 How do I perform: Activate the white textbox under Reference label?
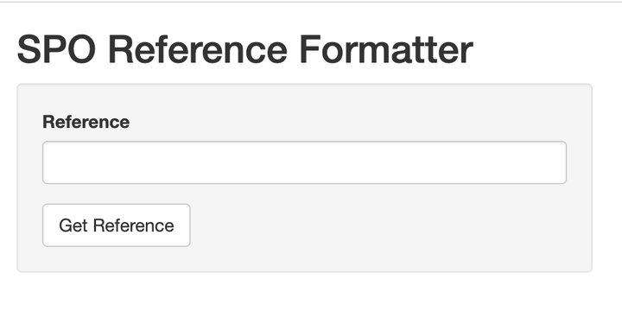pyautogui.click(x=304, y=162)
